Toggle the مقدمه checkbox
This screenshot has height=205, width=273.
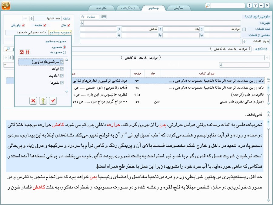(45, 25)
